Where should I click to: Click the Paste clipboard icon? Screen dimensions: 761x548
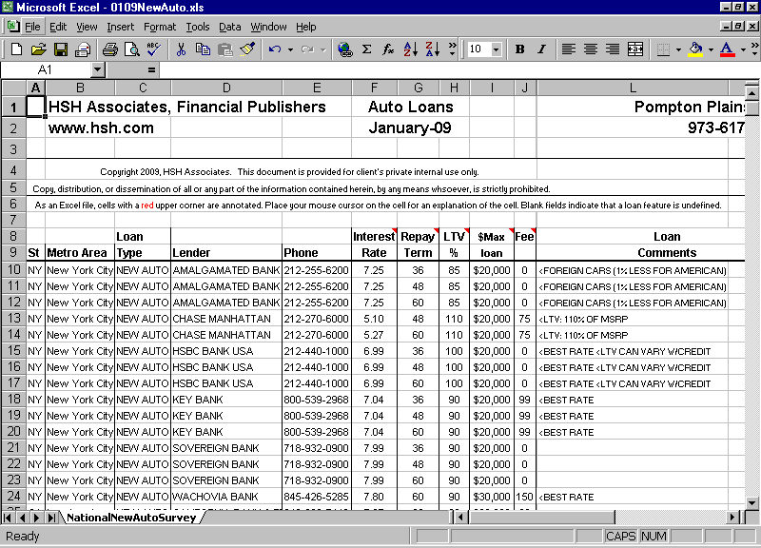coord(224,49)
